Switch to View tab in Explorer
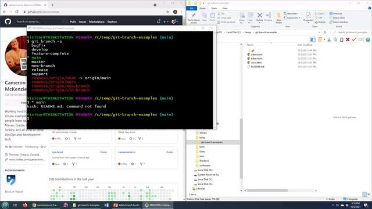372x209 pixels. 225,8
